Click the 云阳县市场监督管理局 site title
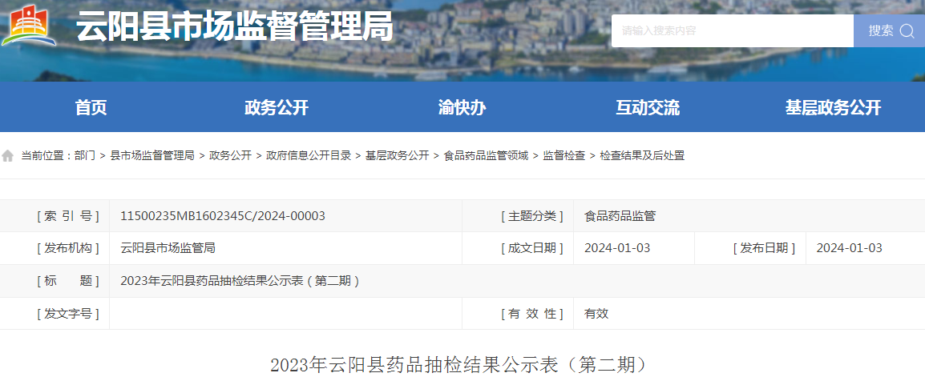Image resolution: width=925 pixels, height=381 pixels. (x=235, y=29)
